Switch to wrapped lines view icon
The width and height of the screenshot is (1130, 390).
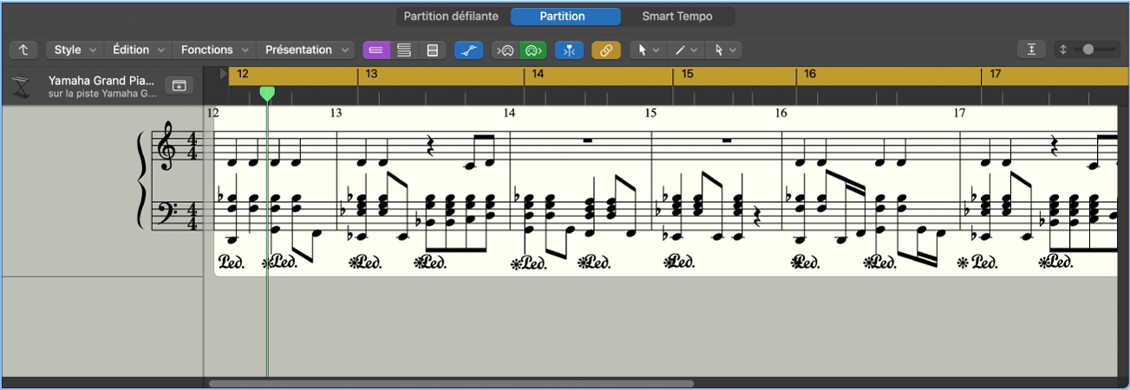404,50
